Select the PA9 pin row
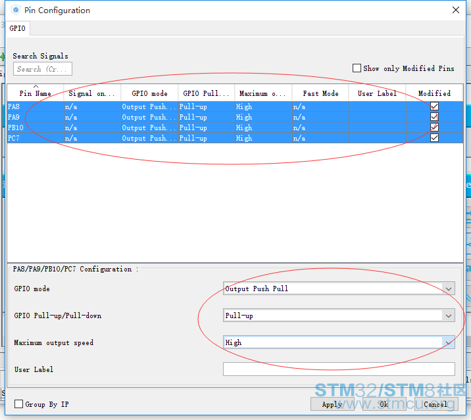The image size is (471, 420). click(235, 117)
